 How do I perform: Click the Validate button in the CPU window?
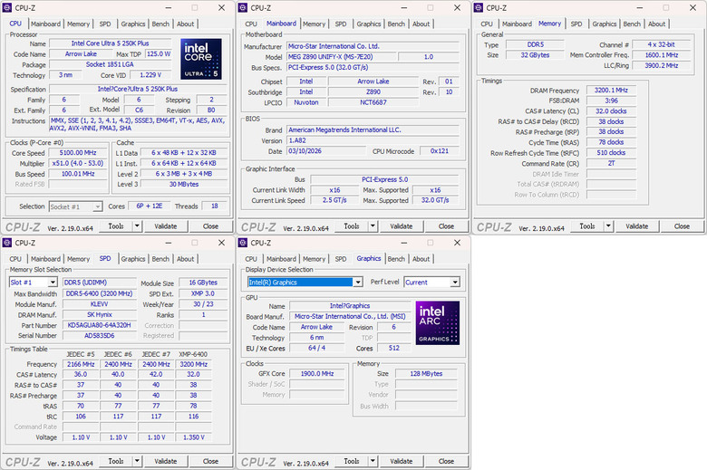pos(166,226)
